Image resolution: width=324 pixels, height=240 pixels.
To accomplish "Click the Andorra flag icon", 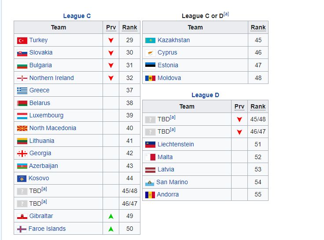I will 150,195.
